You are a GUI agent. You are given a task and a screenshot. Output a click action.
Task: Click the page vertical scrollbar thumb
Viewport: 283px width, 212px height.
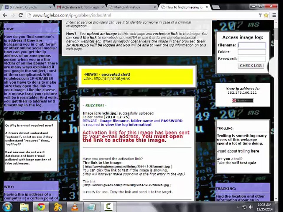click(276, 34)
